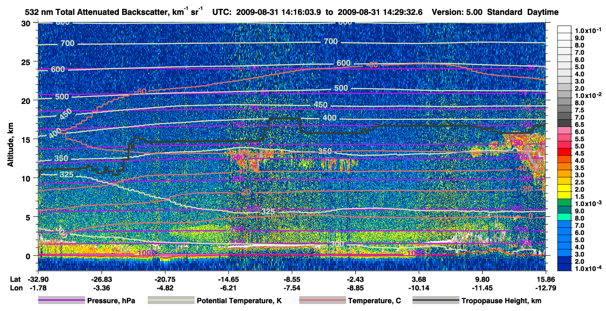
Task: Click latitude tick value -14.65
Action: 228,279
